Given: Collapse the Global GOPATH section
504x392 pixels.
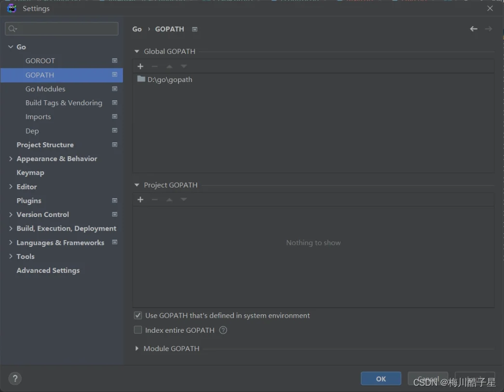Looking at the screenshot, I should [137, 51].
